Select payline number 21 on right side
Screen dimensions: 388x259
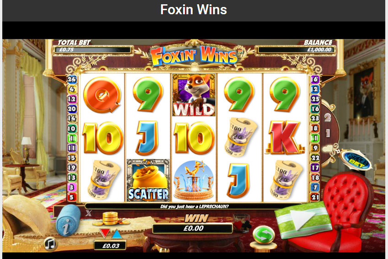[x=315, y=197]
